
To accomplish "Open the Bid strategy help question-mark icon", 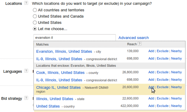I will (x=26, y=98).
